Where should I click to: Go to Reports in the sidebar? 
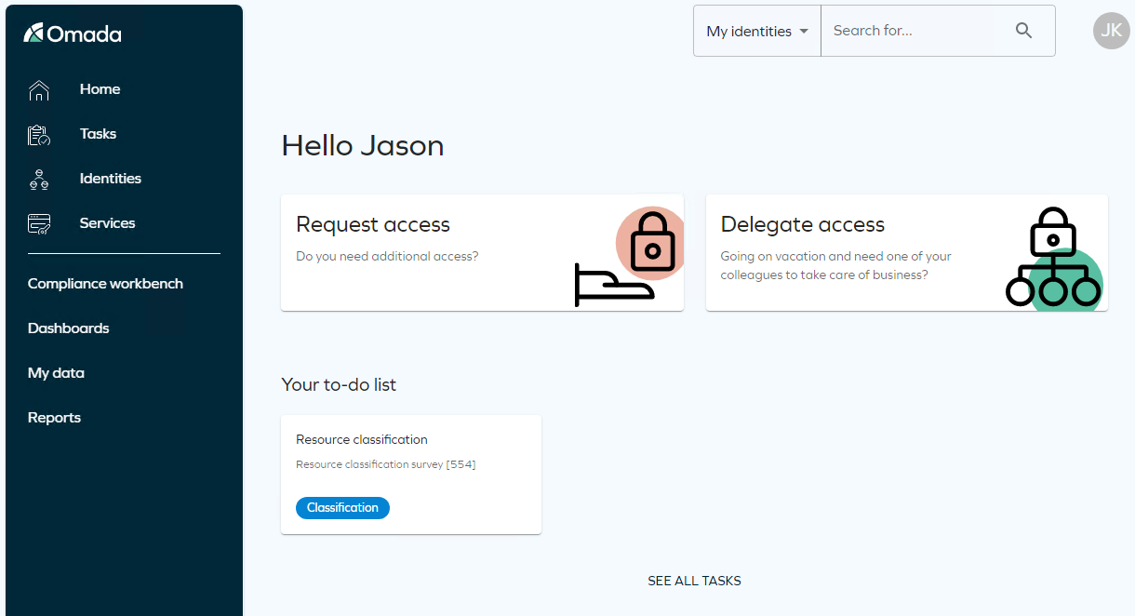coord(54,418)
